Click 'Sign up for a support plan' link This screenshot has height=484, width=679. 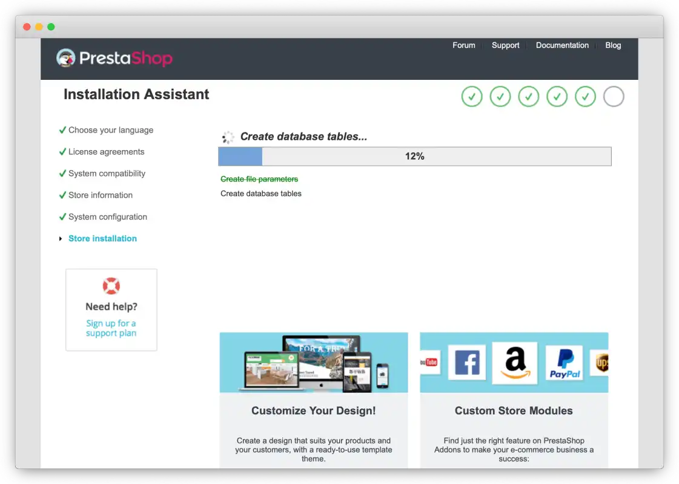[x=111, y=329]
